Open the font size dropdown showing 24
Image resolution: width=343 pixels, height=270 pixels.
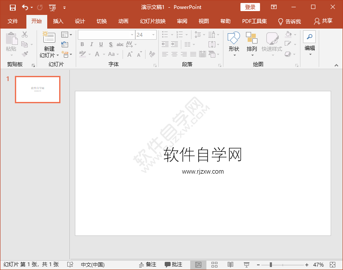[146, 35]
